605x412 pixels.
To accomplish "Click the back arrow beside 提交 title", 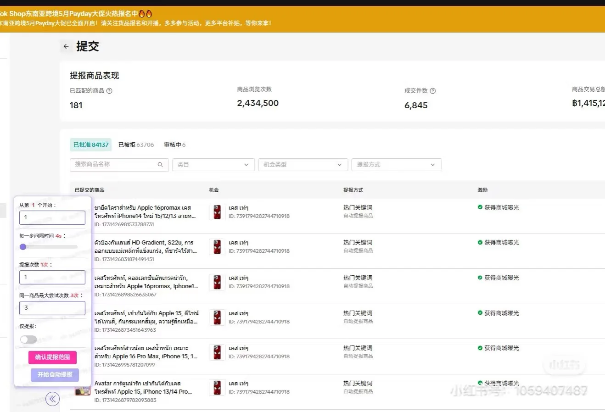I will point(66,46).
